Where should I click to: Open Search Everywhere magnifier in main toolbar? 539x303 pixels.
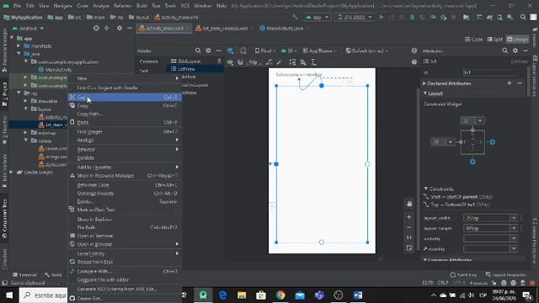523,17
